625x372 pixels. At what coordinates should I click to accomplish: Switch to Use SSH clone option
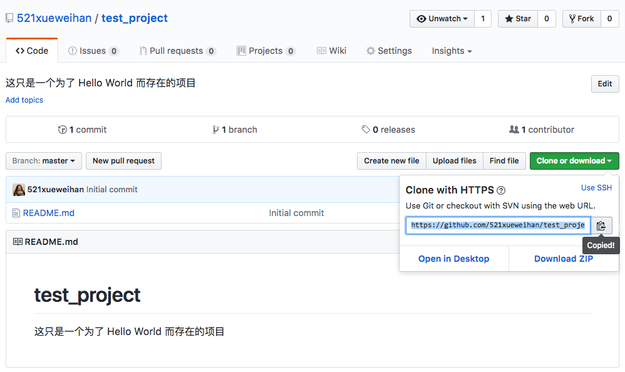[596, 188]
